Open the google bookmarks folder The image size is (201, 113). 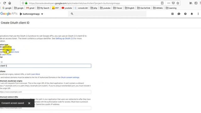pyautogui.click(x=19, y=8)
